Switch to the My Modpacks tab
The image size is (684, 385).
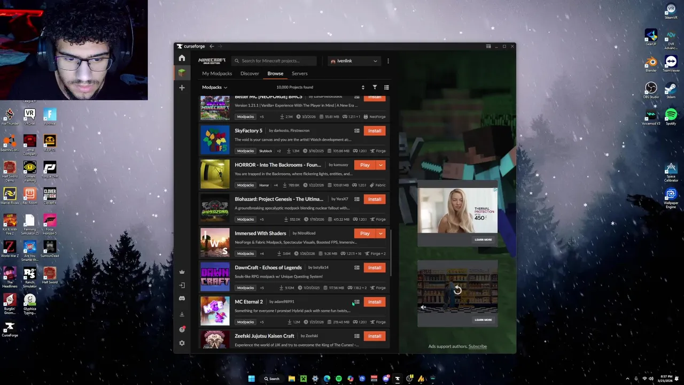pyautogui.click(x=217, y=73)
